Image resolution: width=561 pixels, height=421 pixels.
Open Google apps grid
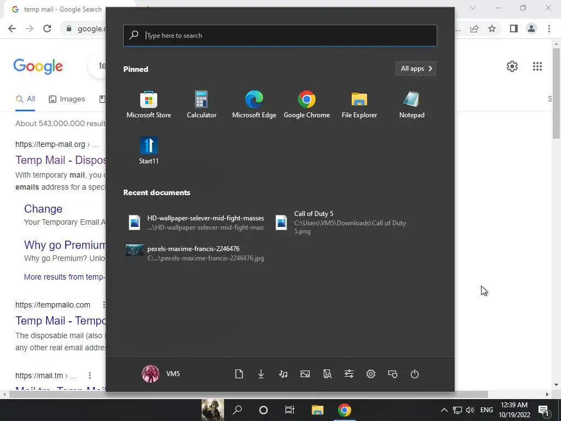(537, 66)
